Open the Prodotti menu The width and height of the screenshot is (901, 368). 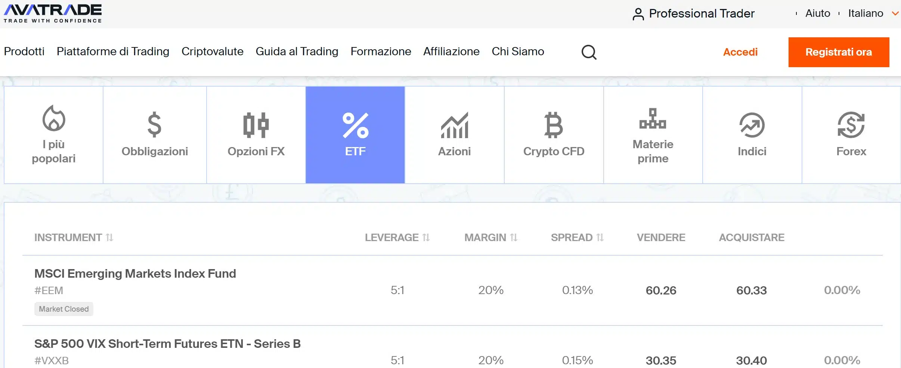pos(24,52)
